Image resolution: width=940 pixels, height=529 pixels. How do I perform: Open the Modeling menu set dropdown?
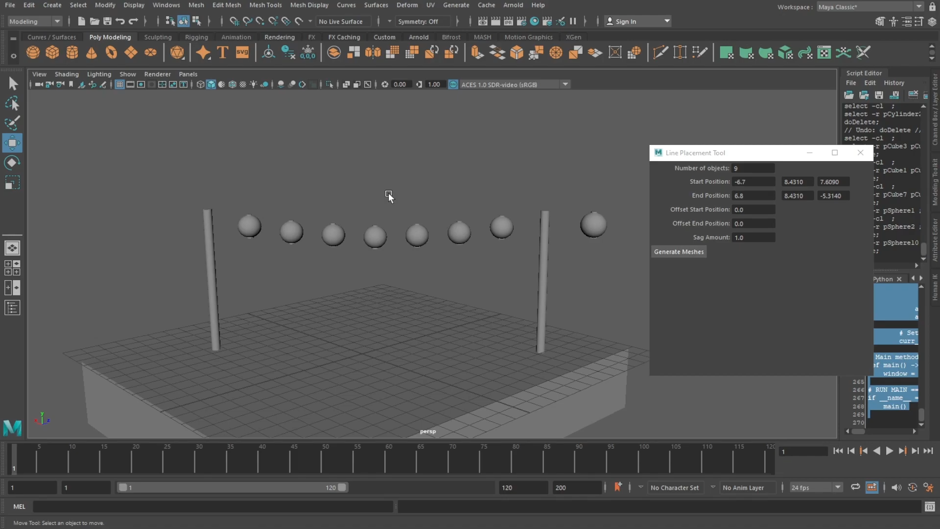tap(35, 21)
